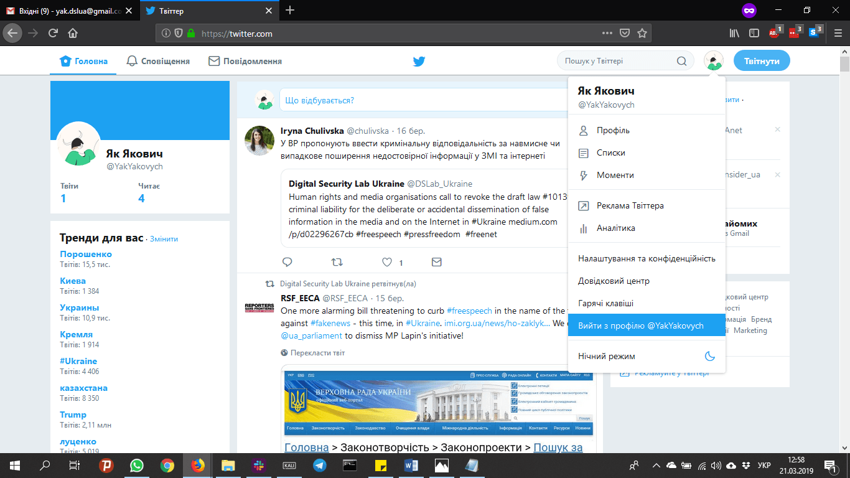This screenshot has width=850, height=478.
Task: Open the page actions three-dots menu
Action: click(607, 33)
